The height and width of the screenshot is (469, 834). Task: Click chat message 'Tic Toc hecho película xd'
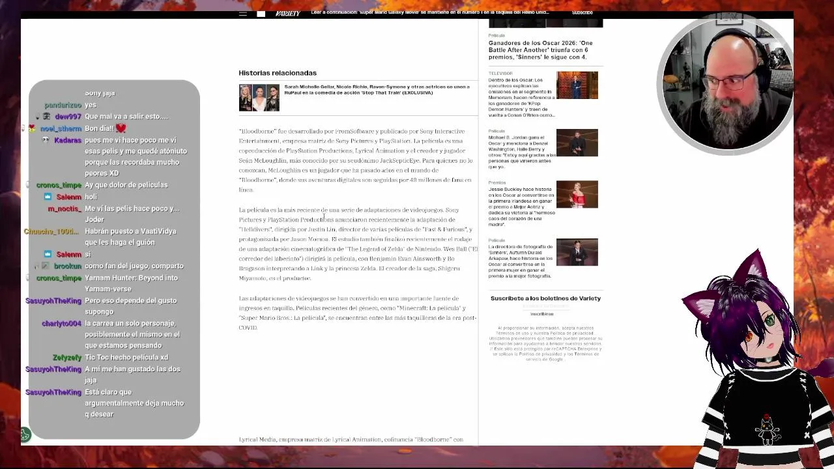(x=126, y=358)
